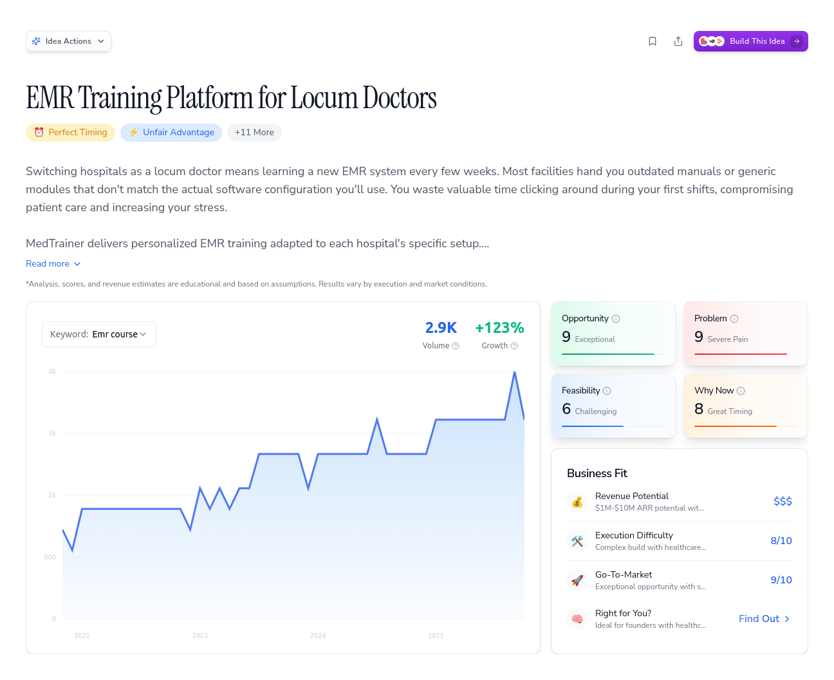Click the info icon beside Problem
834x680 pixels.
(734, 319)
